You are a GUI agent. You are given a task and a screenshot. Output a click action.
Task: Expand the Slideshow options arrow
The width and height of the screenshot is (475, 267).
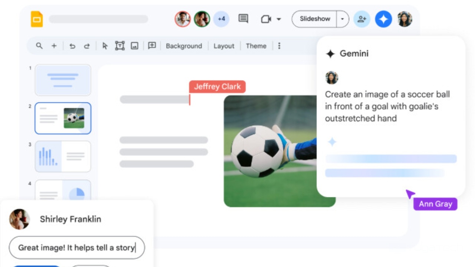(x=343, y=19)
